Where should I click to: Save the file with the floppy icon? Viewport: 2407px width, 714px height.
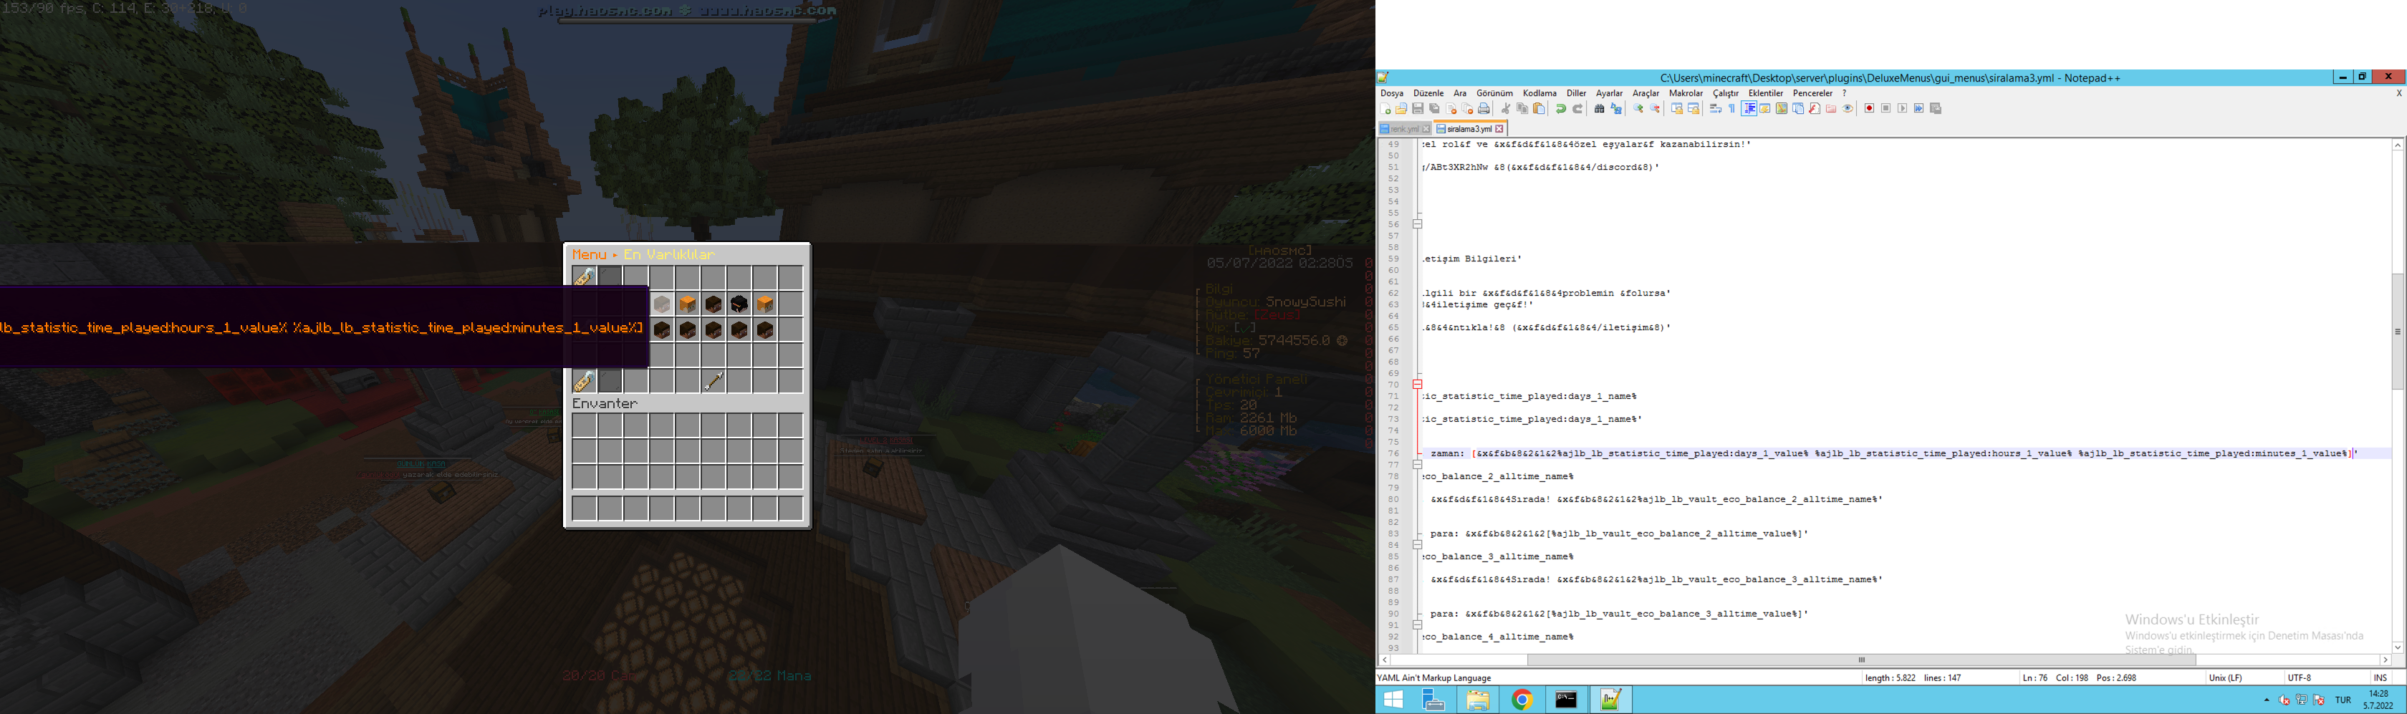1418,108
